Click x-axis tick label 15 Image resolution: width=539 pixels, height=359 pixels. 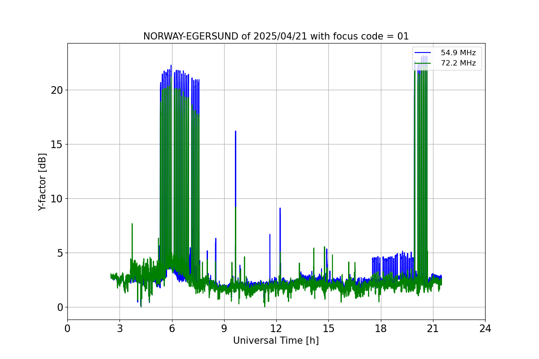(x=328, y=328)
